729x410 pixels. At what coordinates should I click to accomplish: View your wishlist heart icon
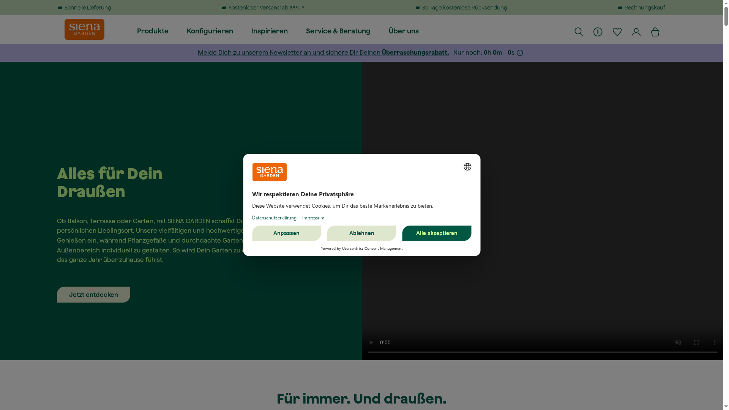(617, 32)
